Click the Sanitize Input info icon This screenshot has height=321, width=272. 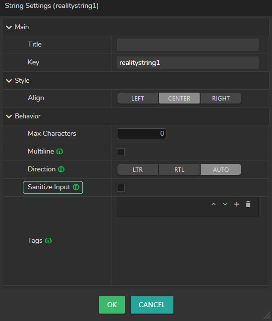pos(76,187)
